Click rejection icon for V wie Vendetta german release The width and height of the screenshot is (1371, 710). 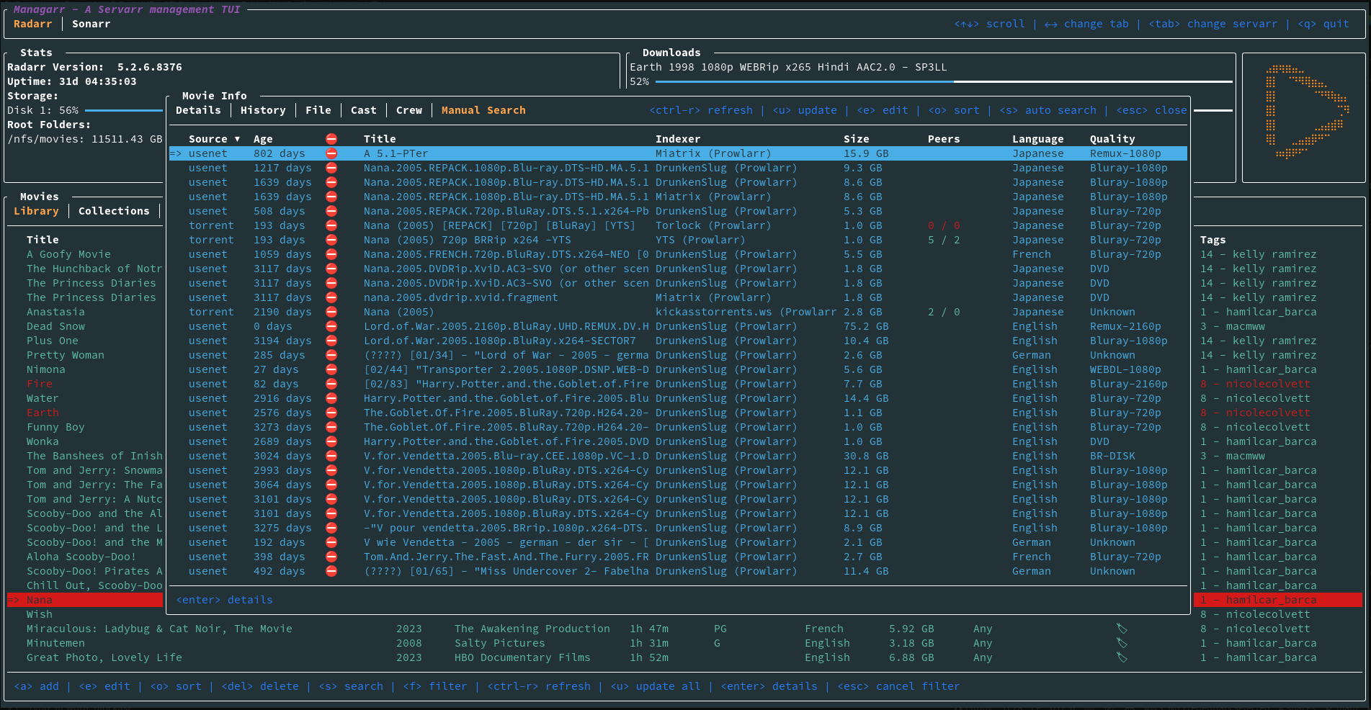(x=331, y=542)
